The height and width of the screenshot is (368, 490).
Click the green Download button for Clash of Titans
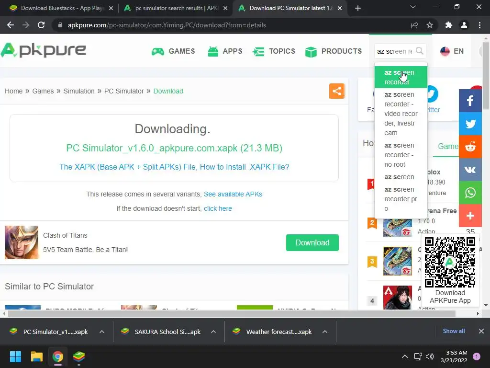coord(312,242)
